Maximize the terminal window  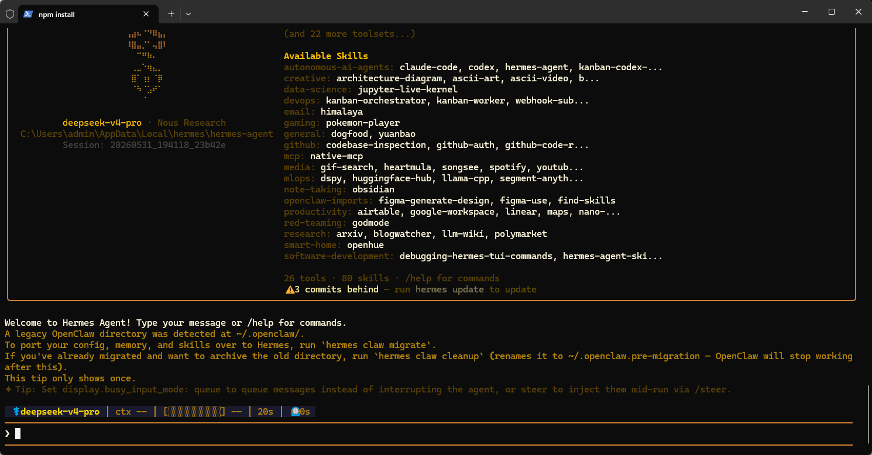pos(832,12)
